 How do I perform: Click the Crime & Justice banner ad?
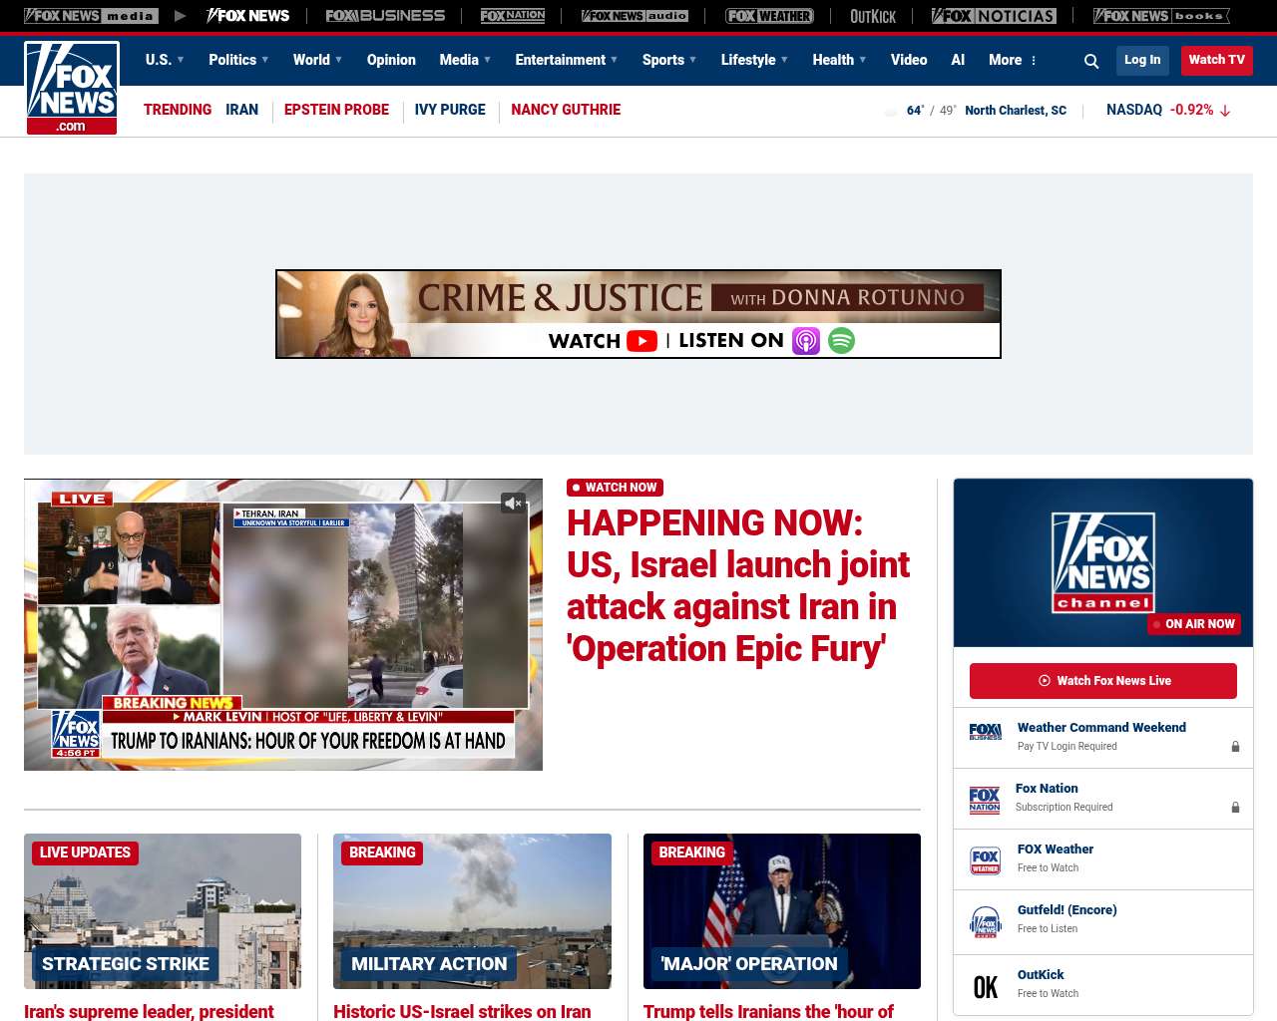click(x=638, y=314)
